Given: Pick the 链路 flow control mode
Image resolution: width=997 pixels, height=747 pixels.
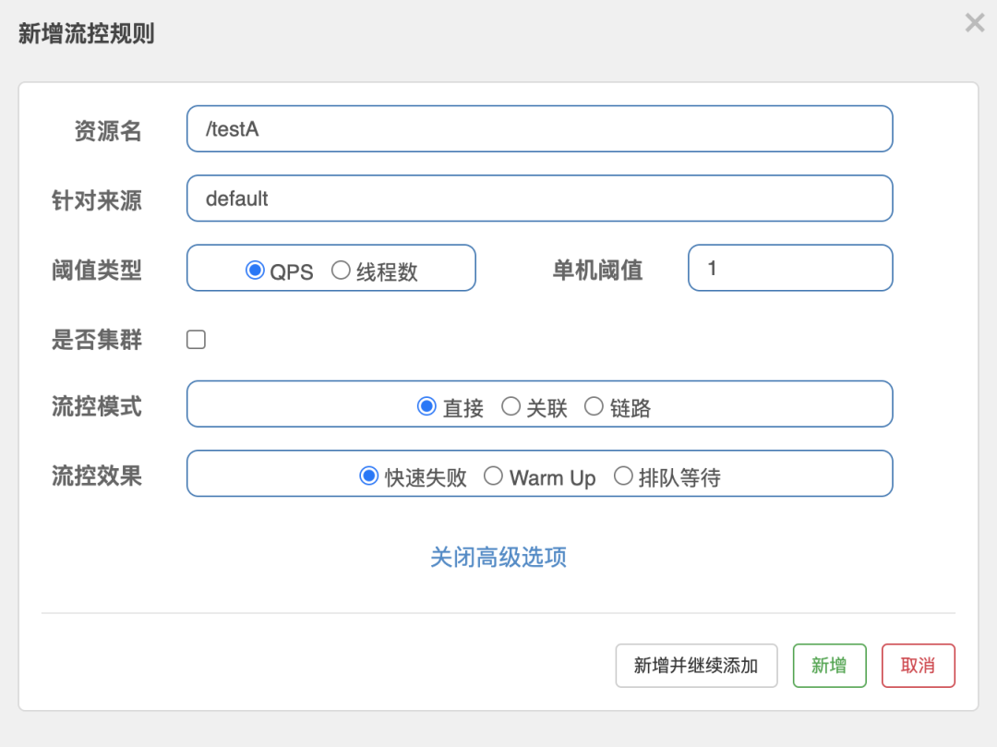Looking at the screenshot, I should click(594, 406).
